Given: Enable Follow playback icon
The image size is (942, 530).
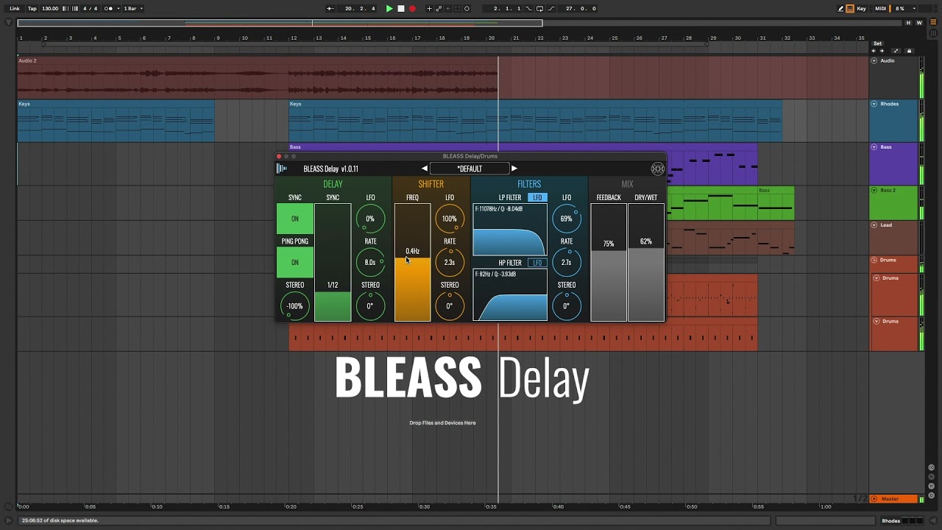Looking at the screenshot, I should (x=329, y=9).
